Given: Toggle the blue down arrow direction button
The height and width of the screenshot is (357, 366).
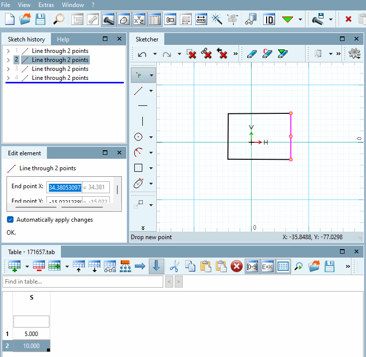Looking at the screenshot, I should pos(156,267).
